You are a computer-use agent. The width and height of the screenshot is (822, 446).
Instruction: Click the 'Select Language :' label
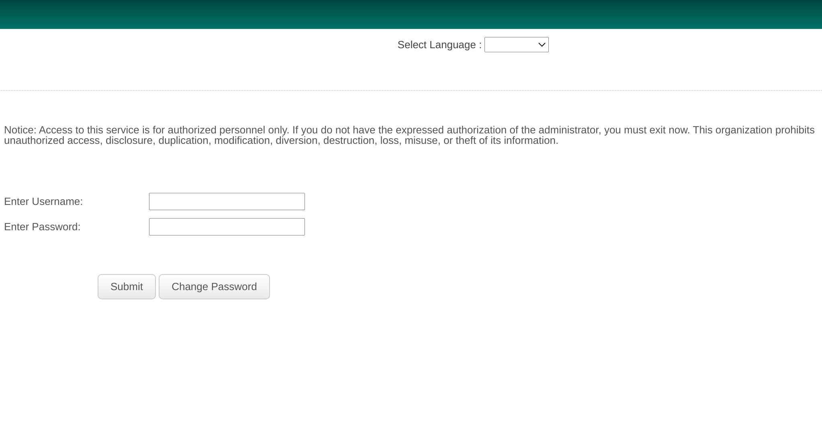[439, 45]
